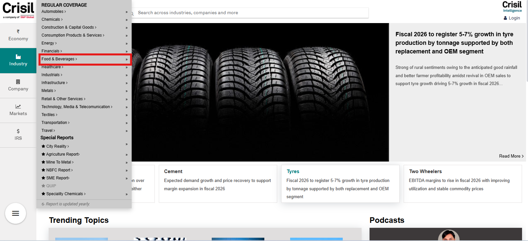Open the Financials coverage entry
This screenshot has width=528, height=241.
coord(52,51)
